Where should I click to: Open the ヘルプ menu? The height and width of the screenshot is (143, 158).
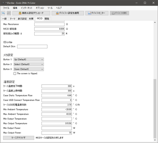click(59, 8)
